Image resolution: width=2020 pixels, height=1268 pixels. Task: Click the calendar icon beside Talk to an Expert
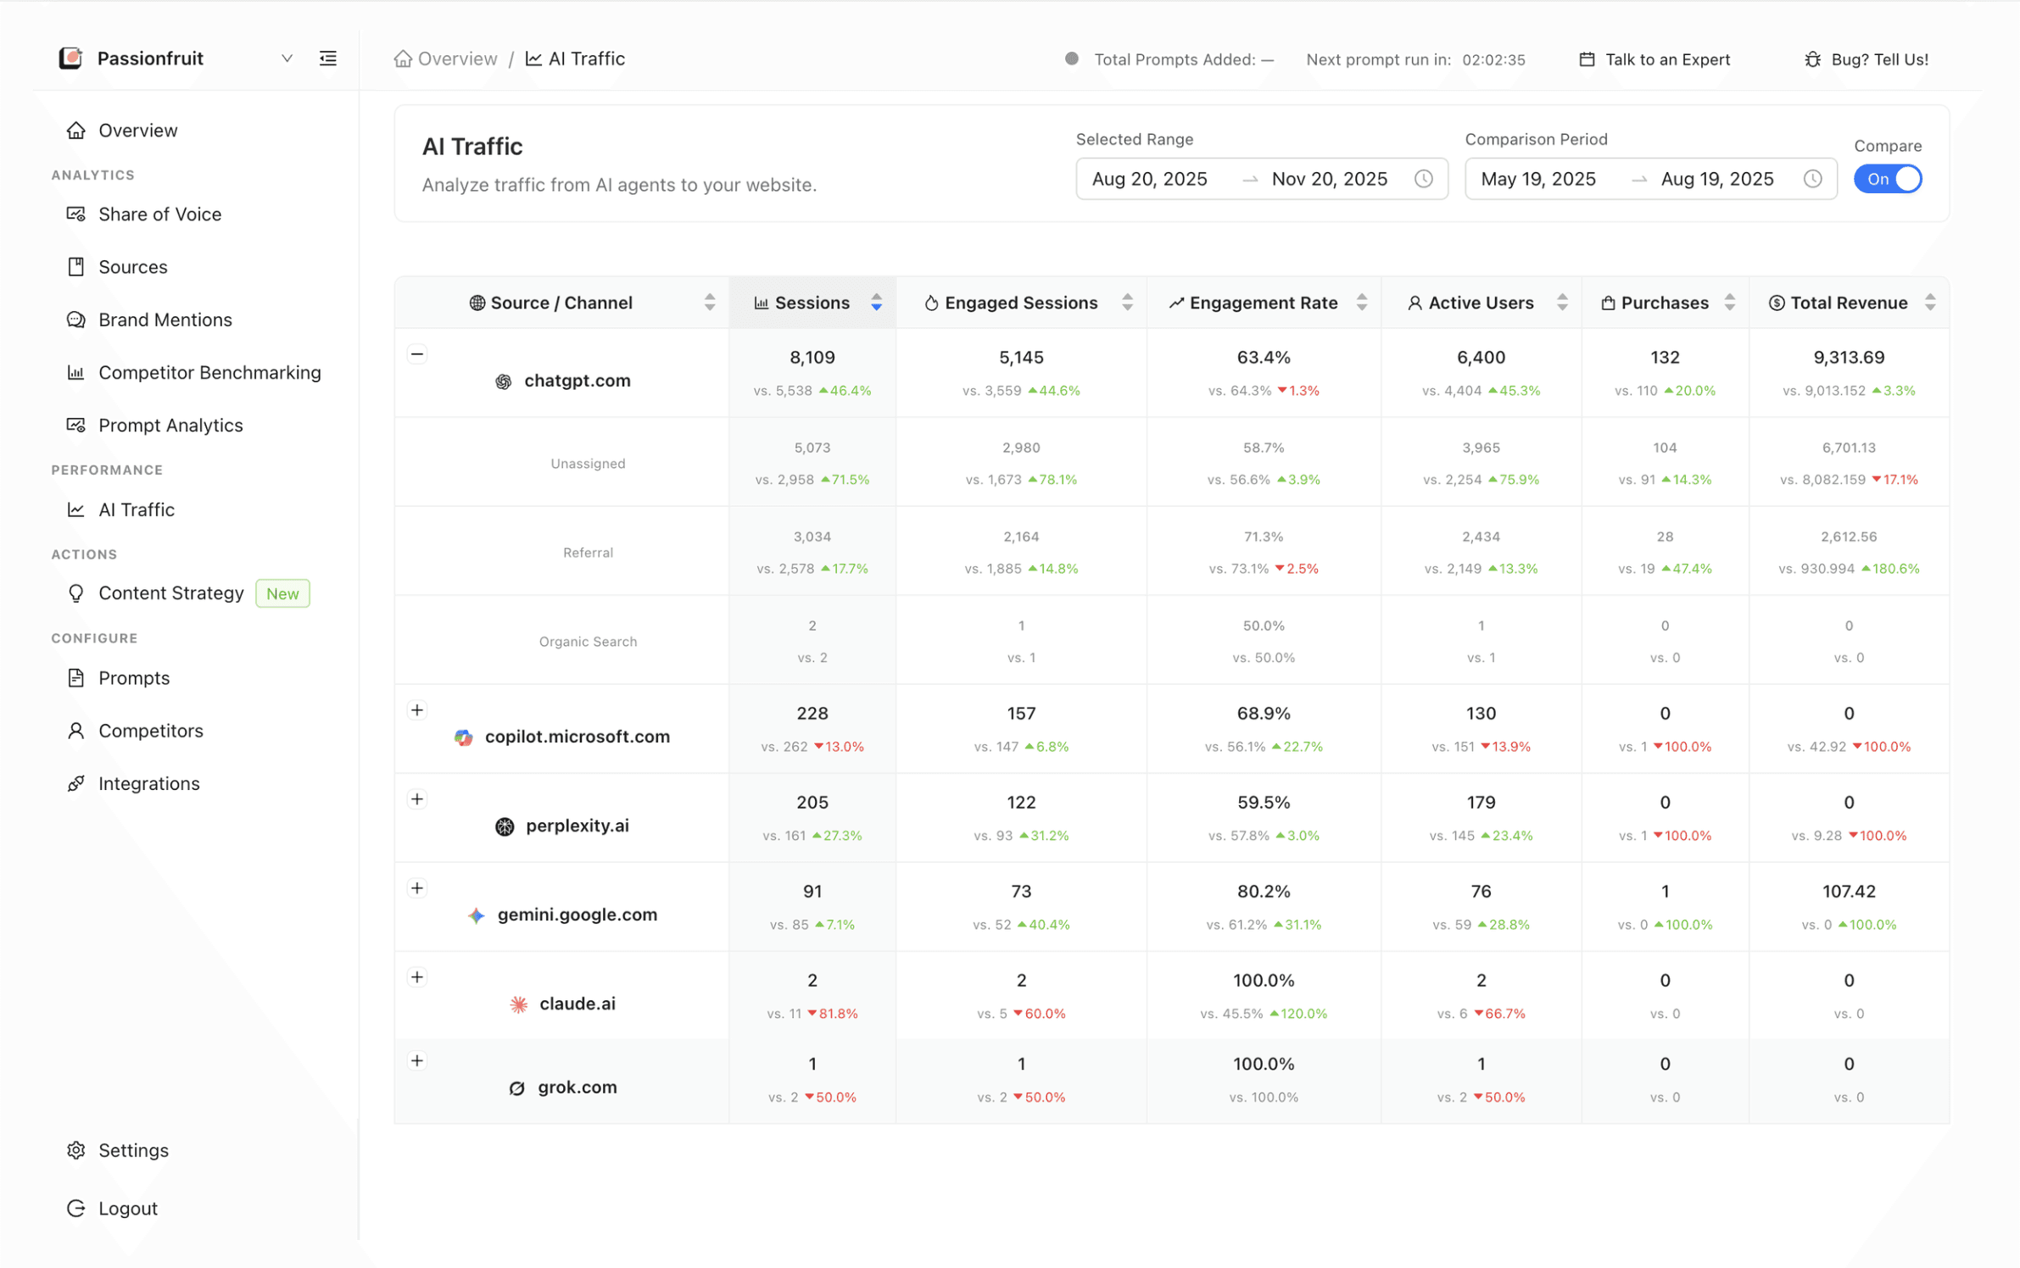pyautogui.click(x=1587, y=59)
